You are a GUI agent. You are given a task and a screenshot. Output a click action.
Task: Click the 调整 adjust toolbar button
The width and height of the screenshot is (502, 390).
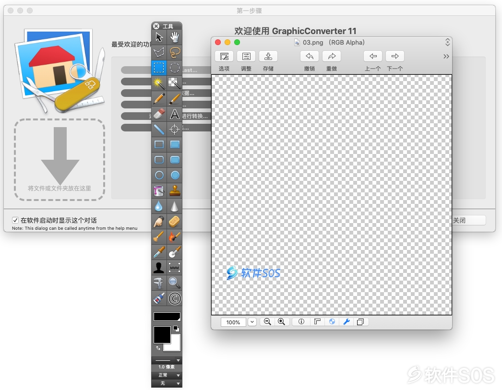[246, 57]
